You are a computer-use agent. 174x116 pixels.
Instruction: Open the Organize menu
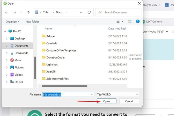pyautogui.click(x=12, y=22)
